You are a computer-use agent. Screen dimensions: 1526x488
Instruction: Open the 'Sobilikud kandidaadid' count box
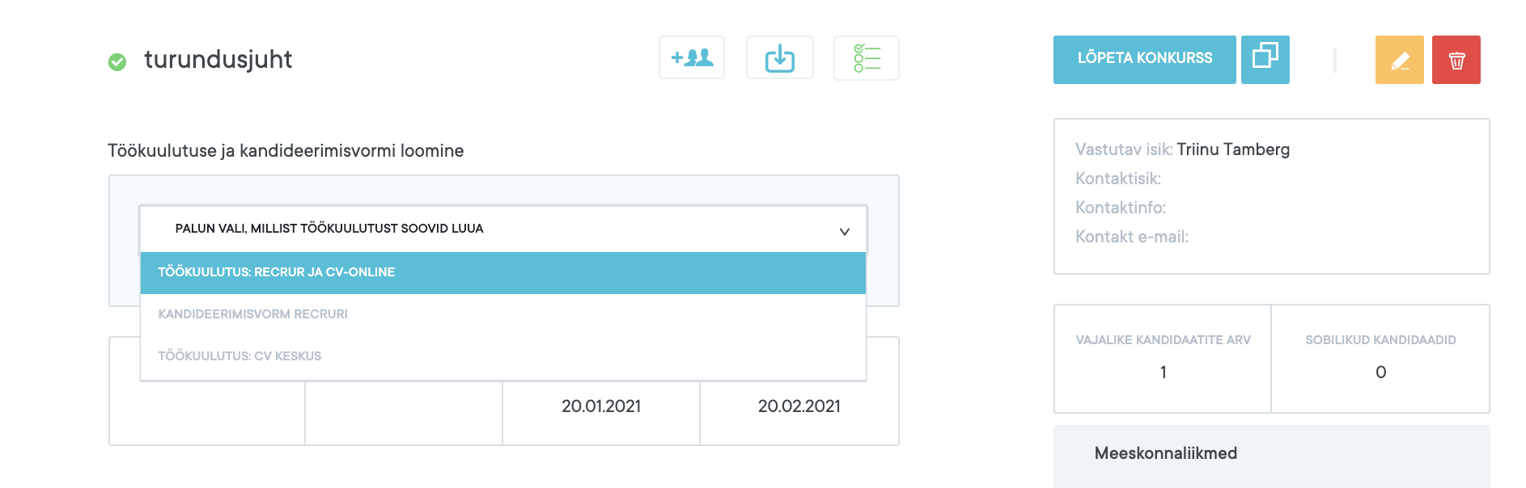point(1380,358)
